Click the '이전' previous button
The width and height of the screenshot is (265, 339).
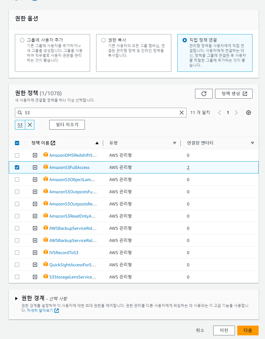pos(224,330)
